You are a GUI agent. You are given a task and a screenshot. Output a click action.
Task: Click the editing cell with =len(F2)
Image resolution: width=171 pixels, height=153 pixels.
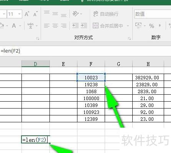click(36, 140)
